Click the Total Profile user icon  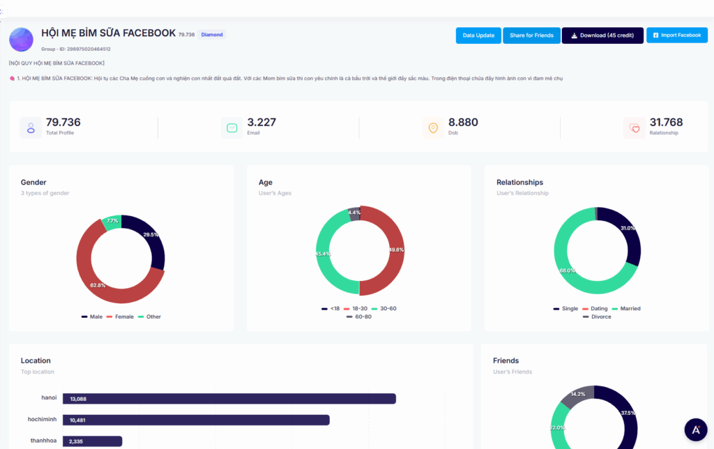pos(31,128)
